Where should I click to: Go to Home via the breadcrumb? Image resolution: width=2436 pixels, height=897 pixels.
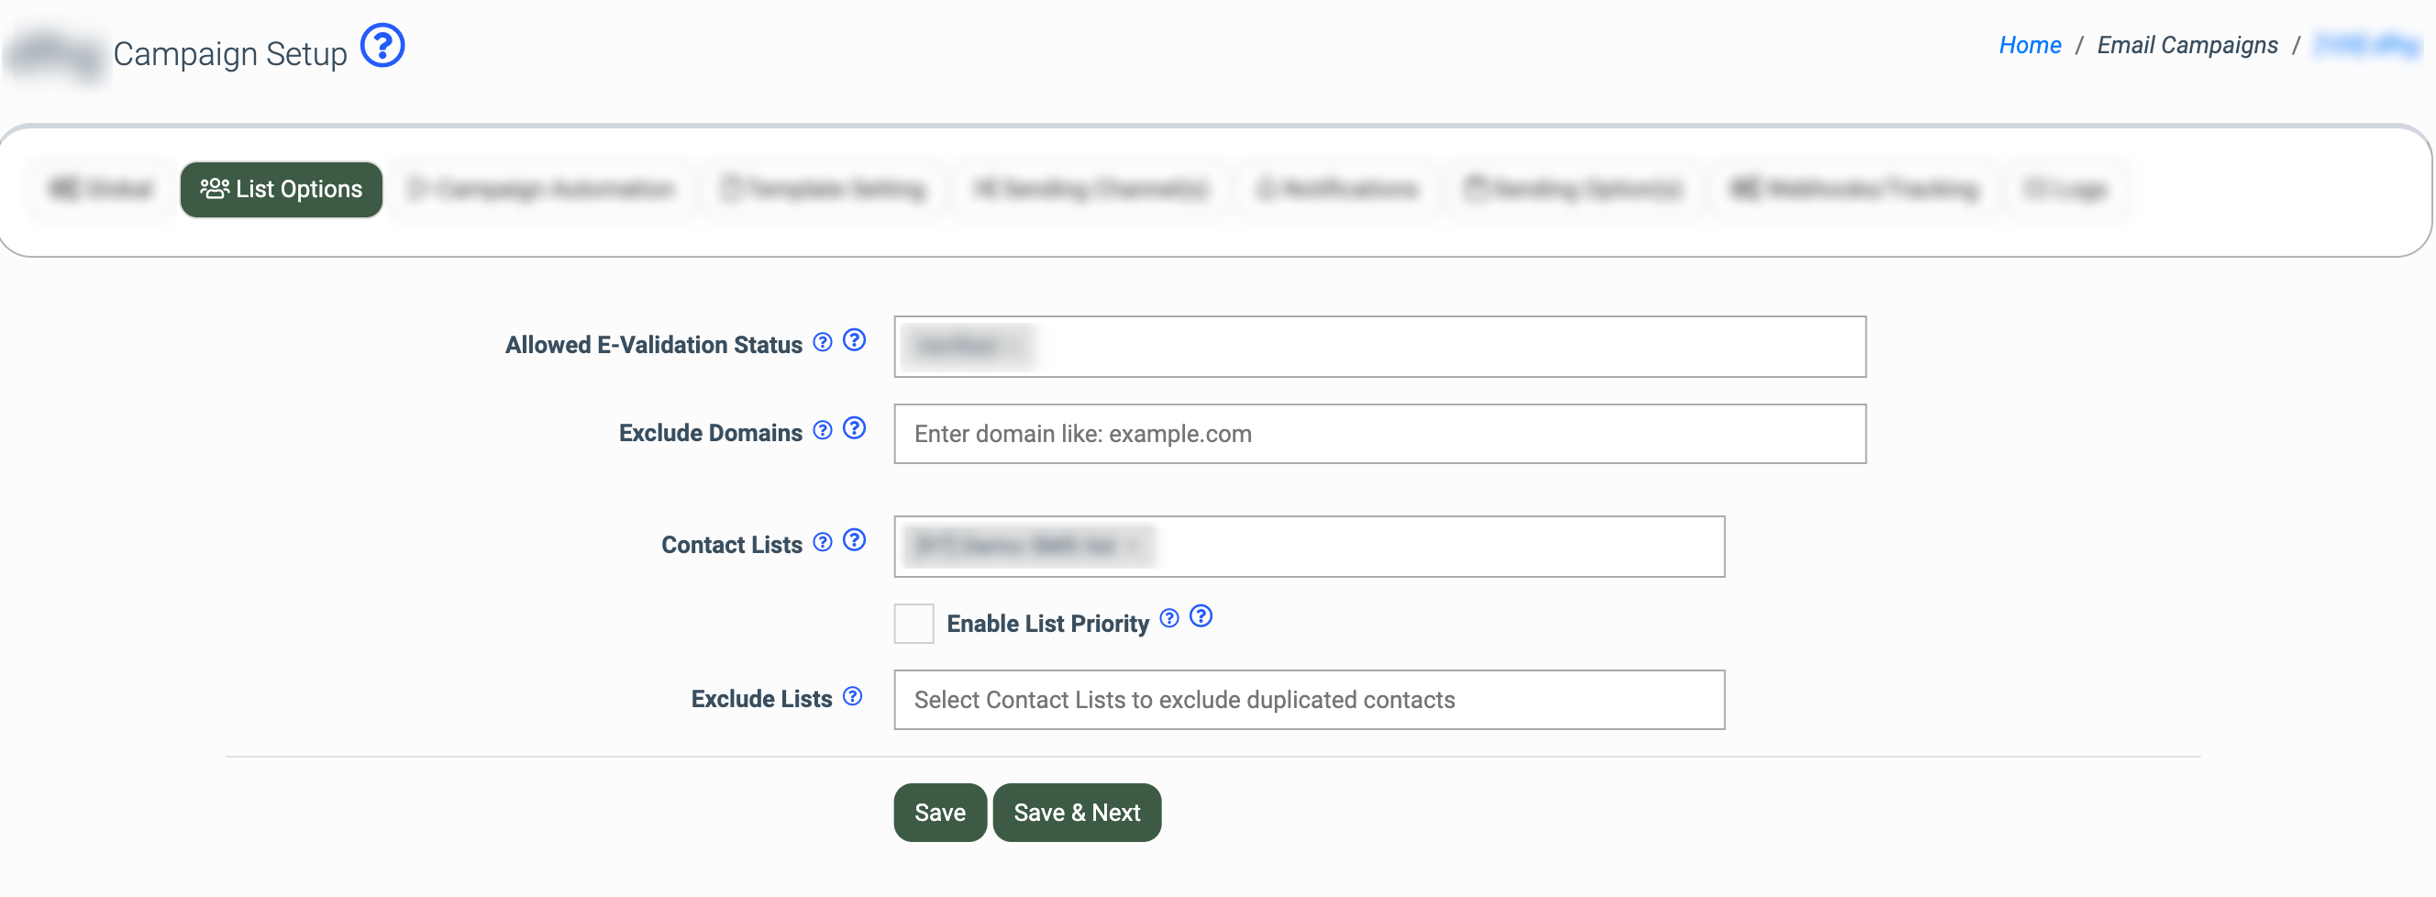[2030, 45]
